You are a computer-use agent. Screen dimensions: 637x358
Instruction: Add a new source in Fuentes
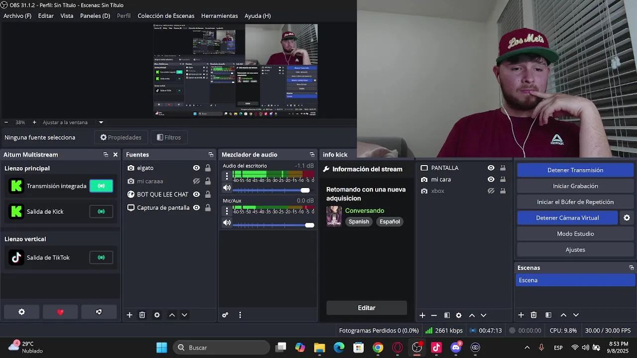[x=129, y=315]
